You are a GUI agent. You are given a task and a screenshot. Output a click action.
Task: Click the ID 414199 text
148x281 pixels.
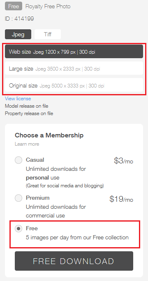pos(19,19)
